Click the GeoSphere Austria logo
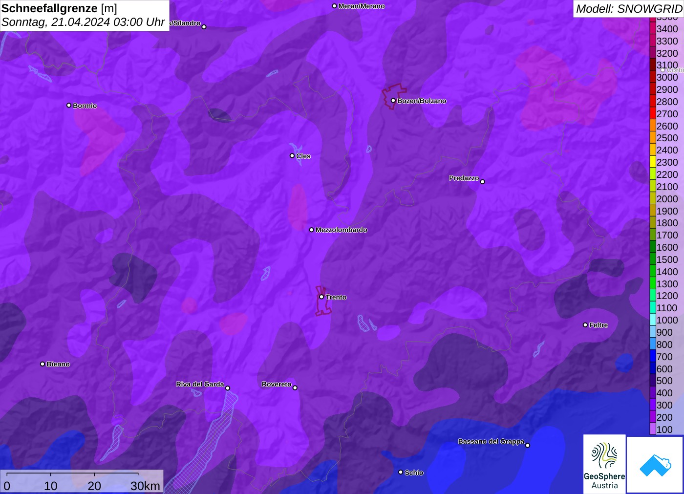Screen dimensions: 684x494 [x=604, y=464]
